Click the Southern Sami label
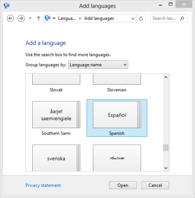The height and width of the screenshot is (198, 195). pos(56,133)
